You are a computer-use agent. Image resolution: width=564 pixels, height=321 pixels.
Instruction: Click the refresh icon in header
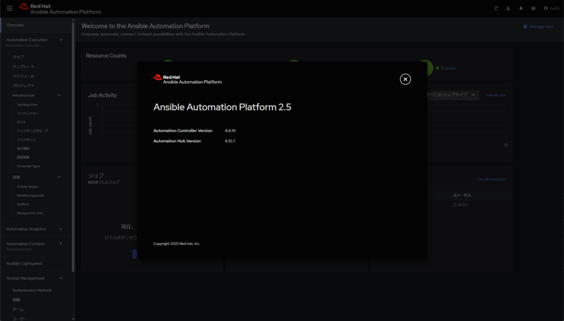point(496,8)
